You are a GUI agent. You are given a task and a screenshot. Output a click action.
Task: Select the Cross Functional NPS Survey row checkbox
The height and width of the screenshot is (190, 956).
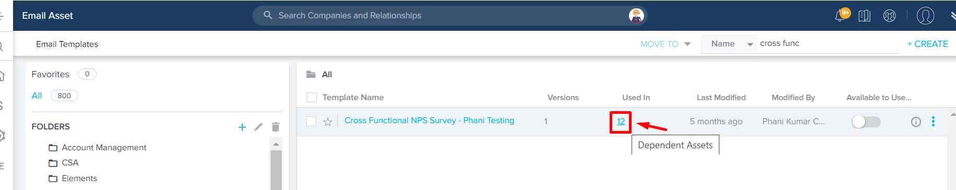point(311,121)
